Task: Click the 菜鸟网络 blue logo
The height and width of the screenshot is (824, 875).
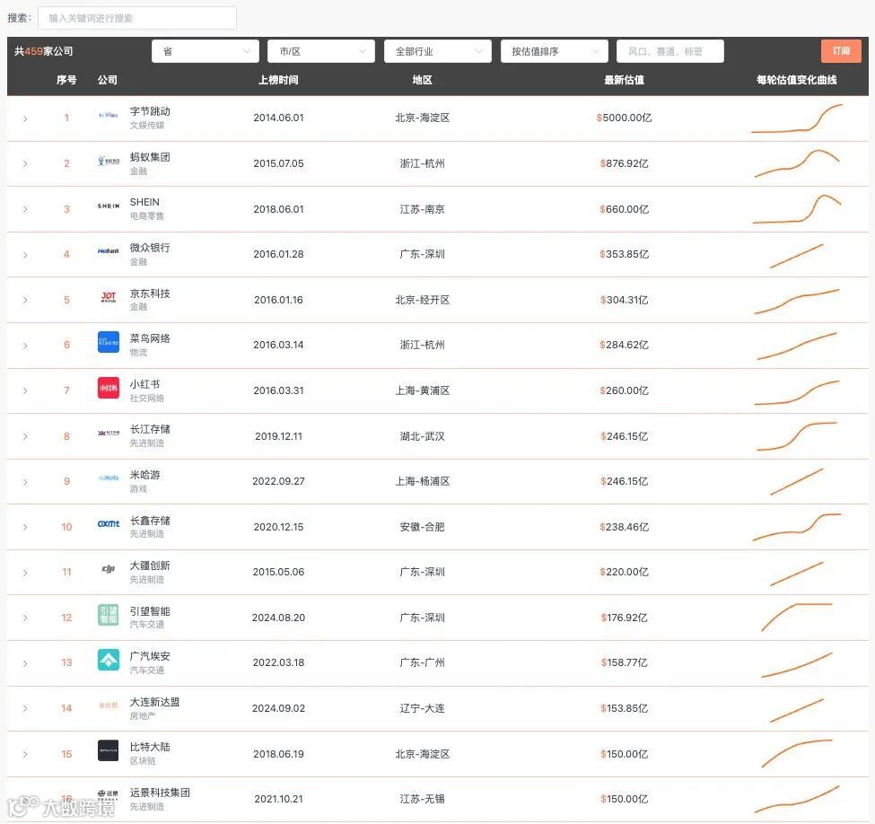Action: [x=109, y=342]
